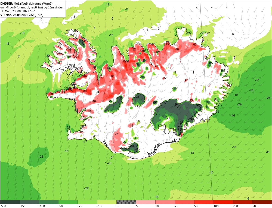Click the '86' value on the map

85,91
